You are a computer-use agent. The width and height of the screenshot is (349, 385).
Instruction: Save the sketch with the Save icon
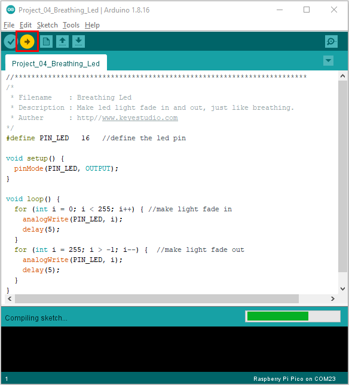click(x=79, y=42)
